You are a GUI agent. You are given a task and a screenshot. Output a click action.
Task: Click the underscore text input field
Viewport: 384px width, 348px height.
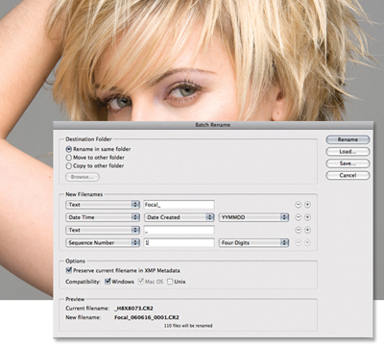coord(180,230)
